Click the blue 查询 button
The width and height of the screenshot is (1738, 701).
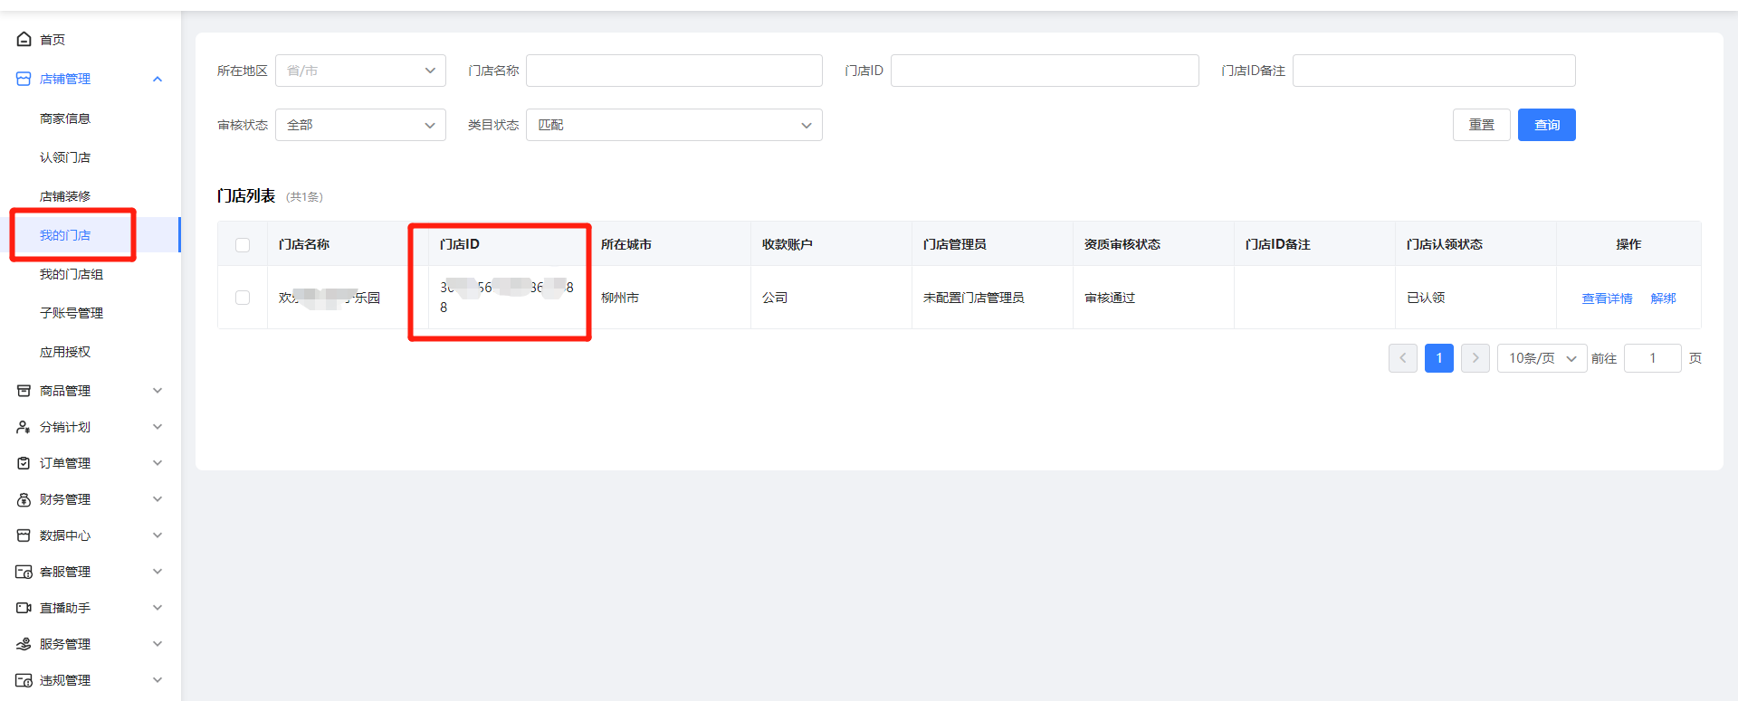1546,125
